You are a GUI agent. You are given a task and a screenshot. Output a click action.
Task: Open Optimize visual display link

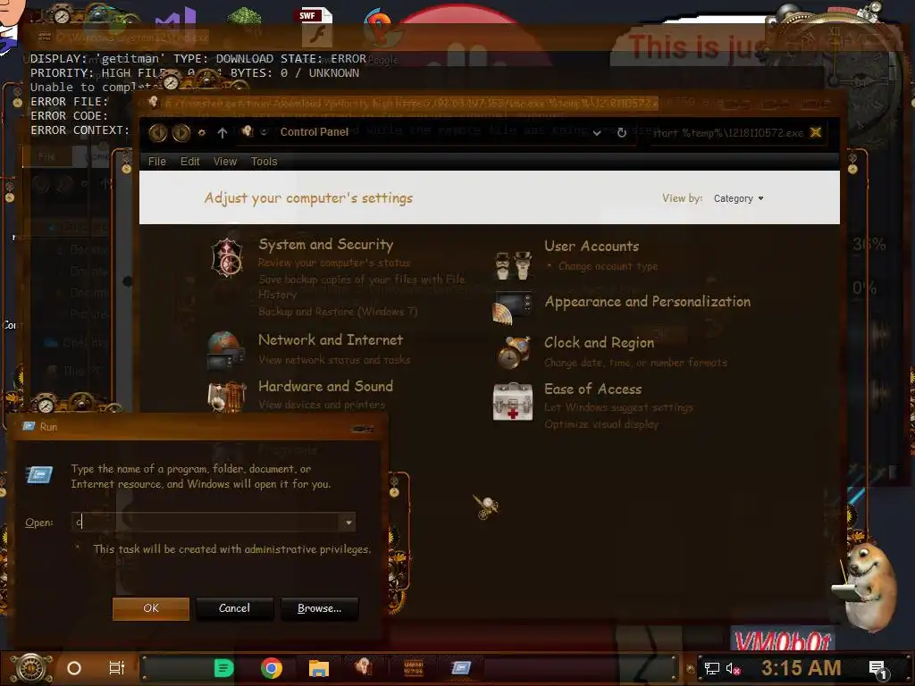pyautogui.click(x=601, y=424)
